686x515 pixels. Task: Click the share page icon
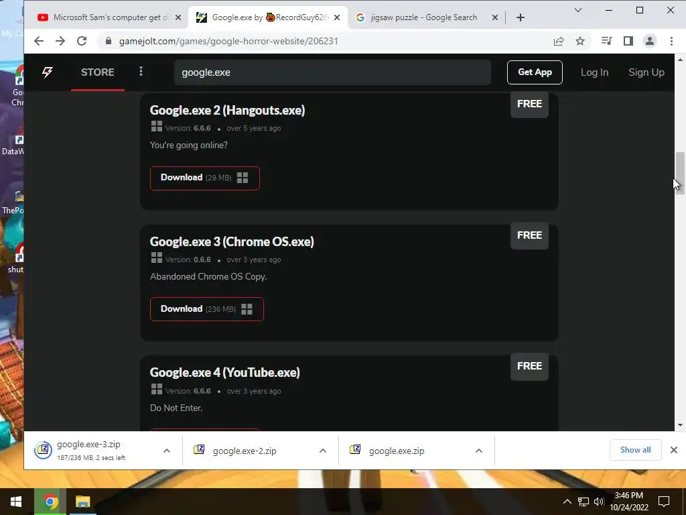coord(559,41)
